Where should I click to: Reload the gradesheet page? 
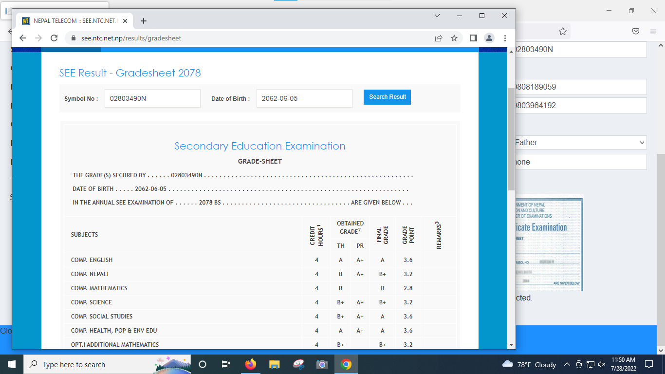coord(54,38)
